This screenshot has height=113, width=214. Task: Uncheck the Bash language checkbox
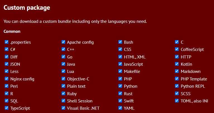point(120,42)
